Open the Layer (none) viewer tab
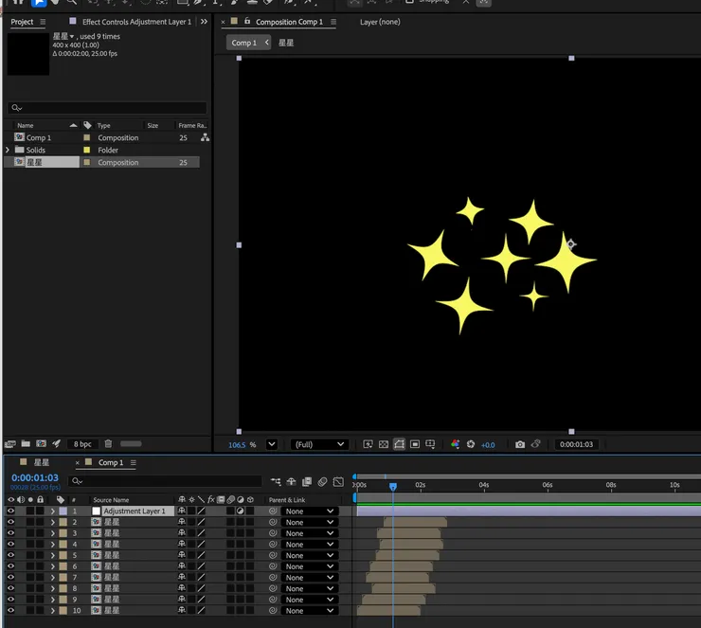 point(380,22)
